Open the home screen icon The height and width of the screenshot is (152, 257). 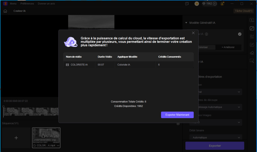point(5,11)
